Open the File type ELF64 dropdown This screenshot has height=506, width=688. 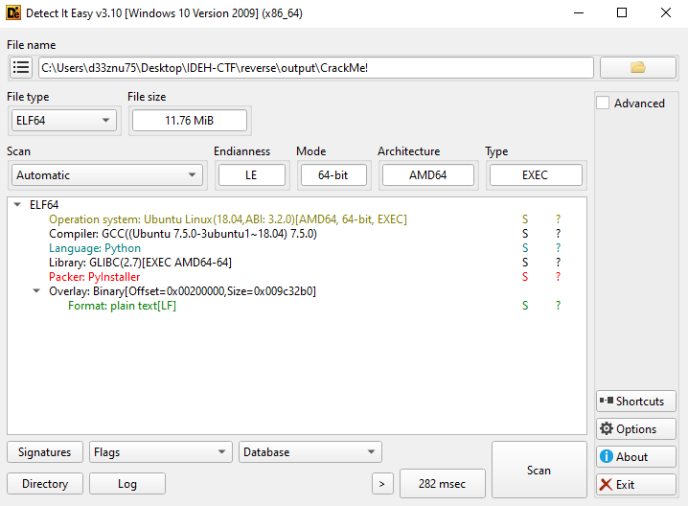pos(63,120)
